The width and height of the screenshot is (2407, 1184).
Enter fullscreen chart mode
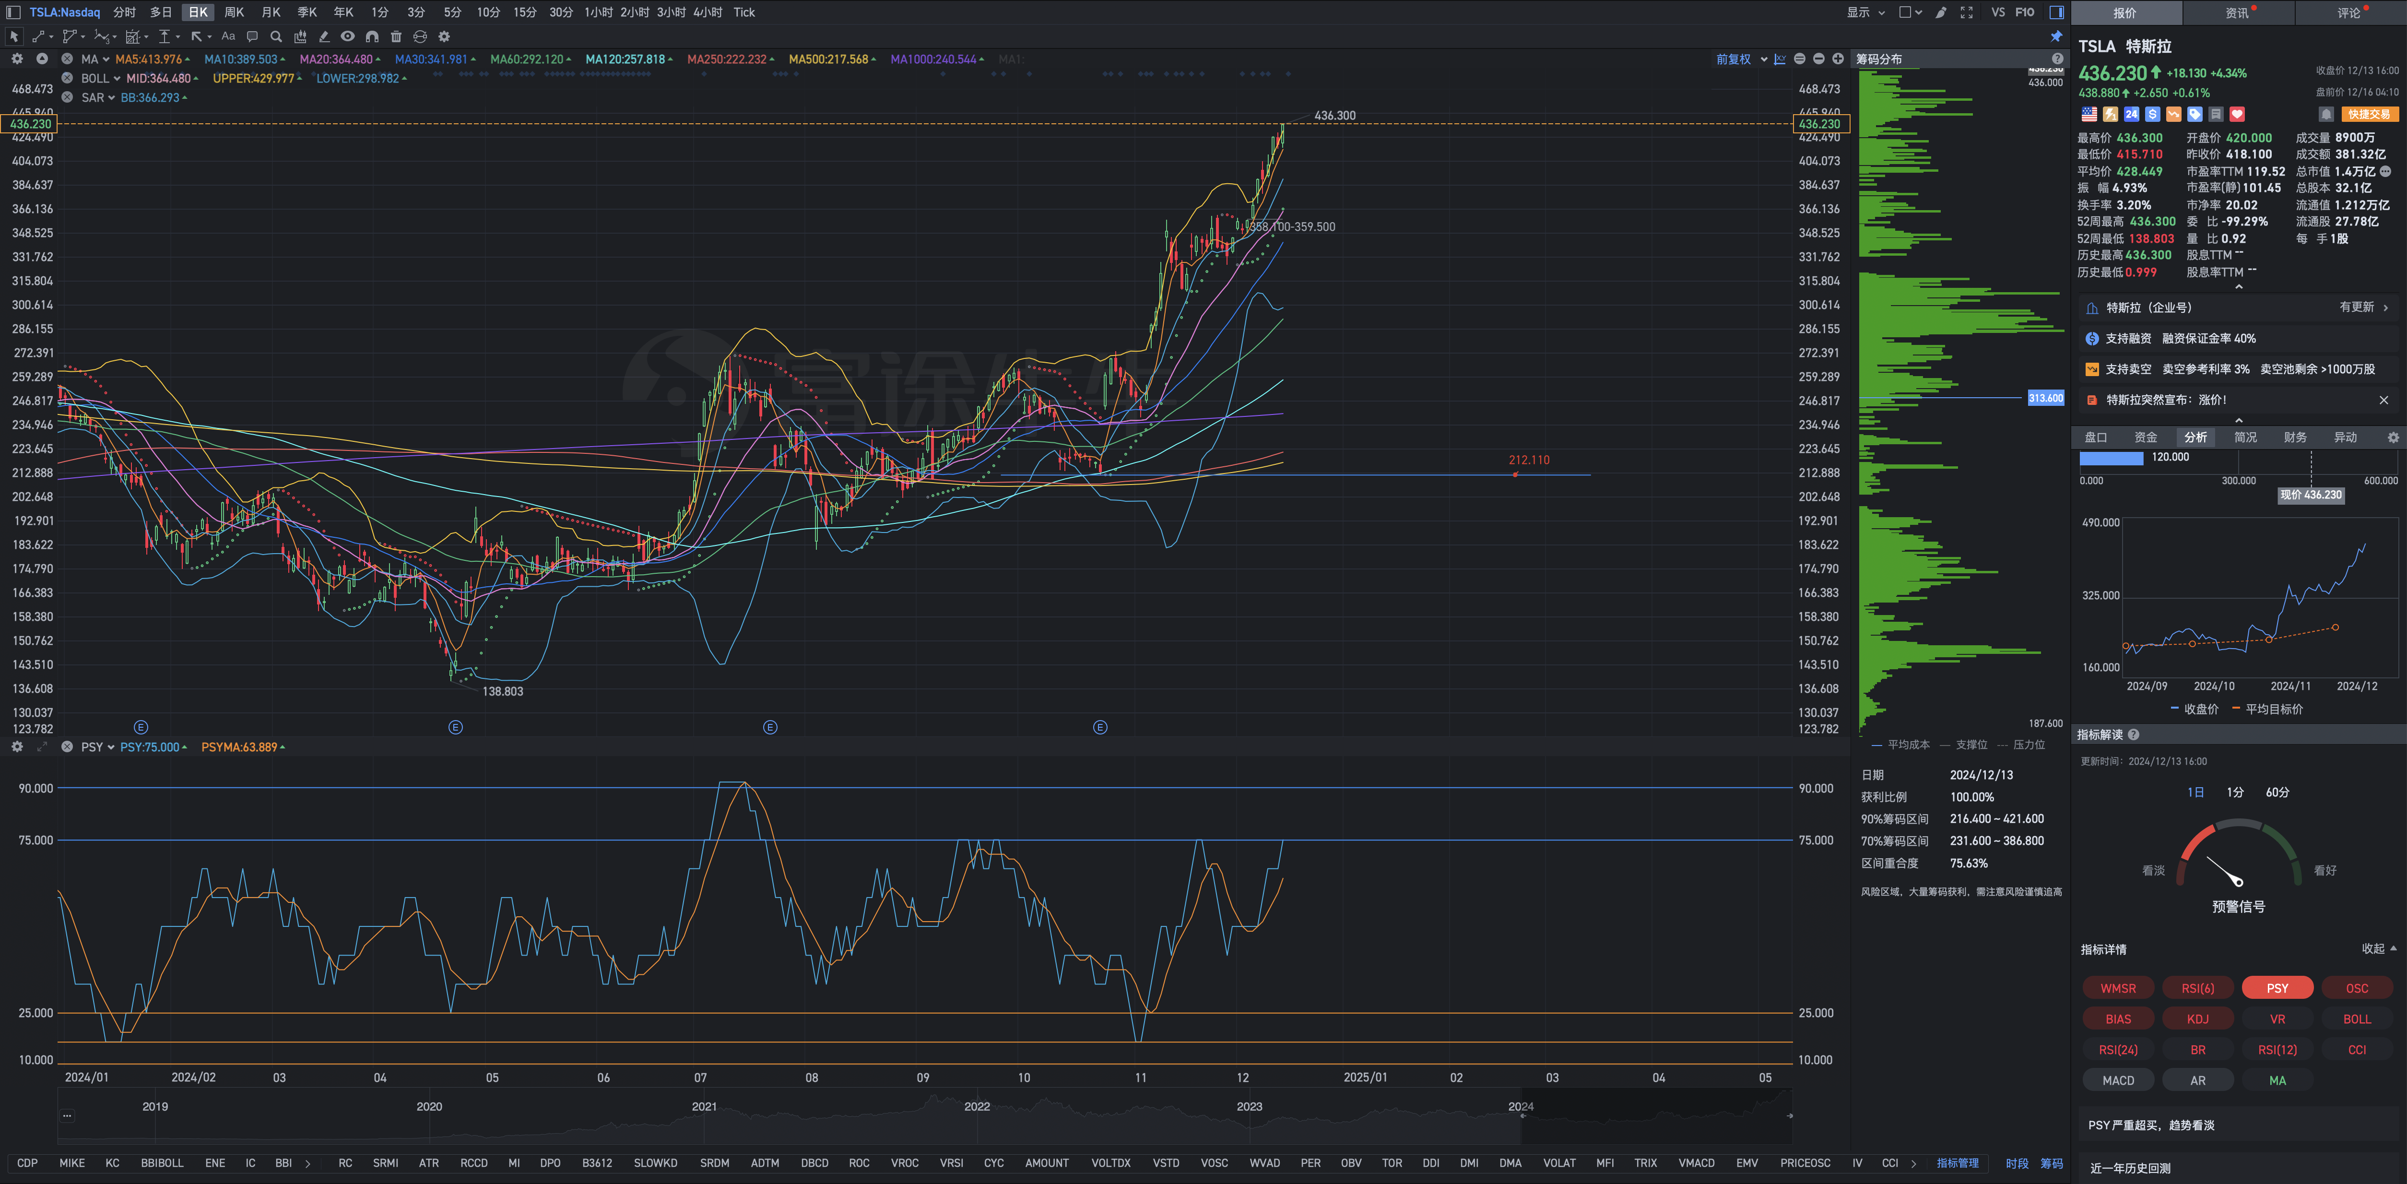1967,12
